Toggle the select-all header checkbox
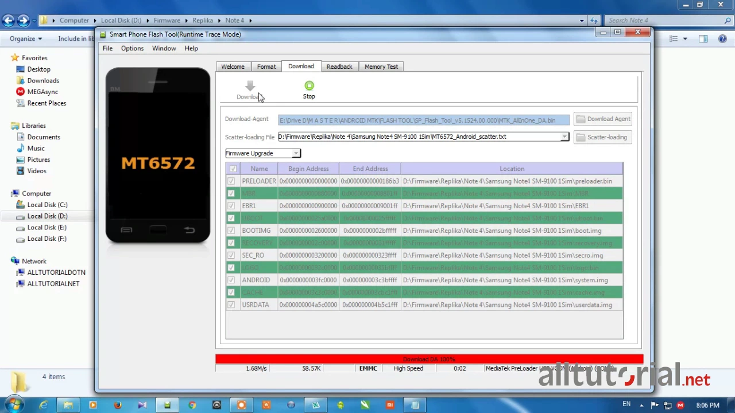This screenshot has height=413, width=735. tap(233, 169)
